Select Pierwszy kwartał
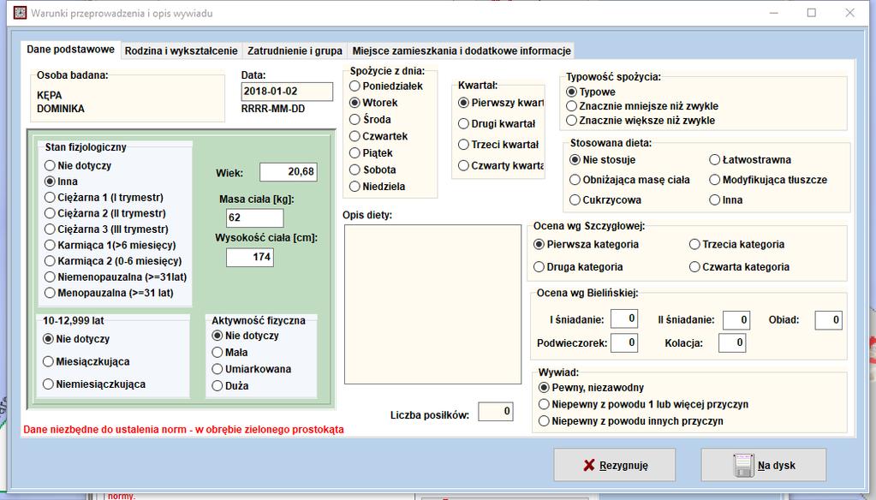 click(x=501, y=103)
